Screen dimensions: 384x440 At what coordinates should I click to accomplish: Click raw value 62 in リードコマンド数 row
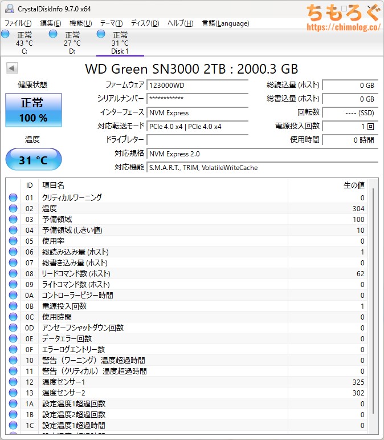click(x=361, y=273)
